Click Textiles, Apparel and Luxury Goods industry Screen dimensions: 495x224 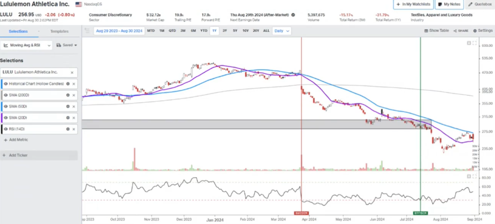442,15
